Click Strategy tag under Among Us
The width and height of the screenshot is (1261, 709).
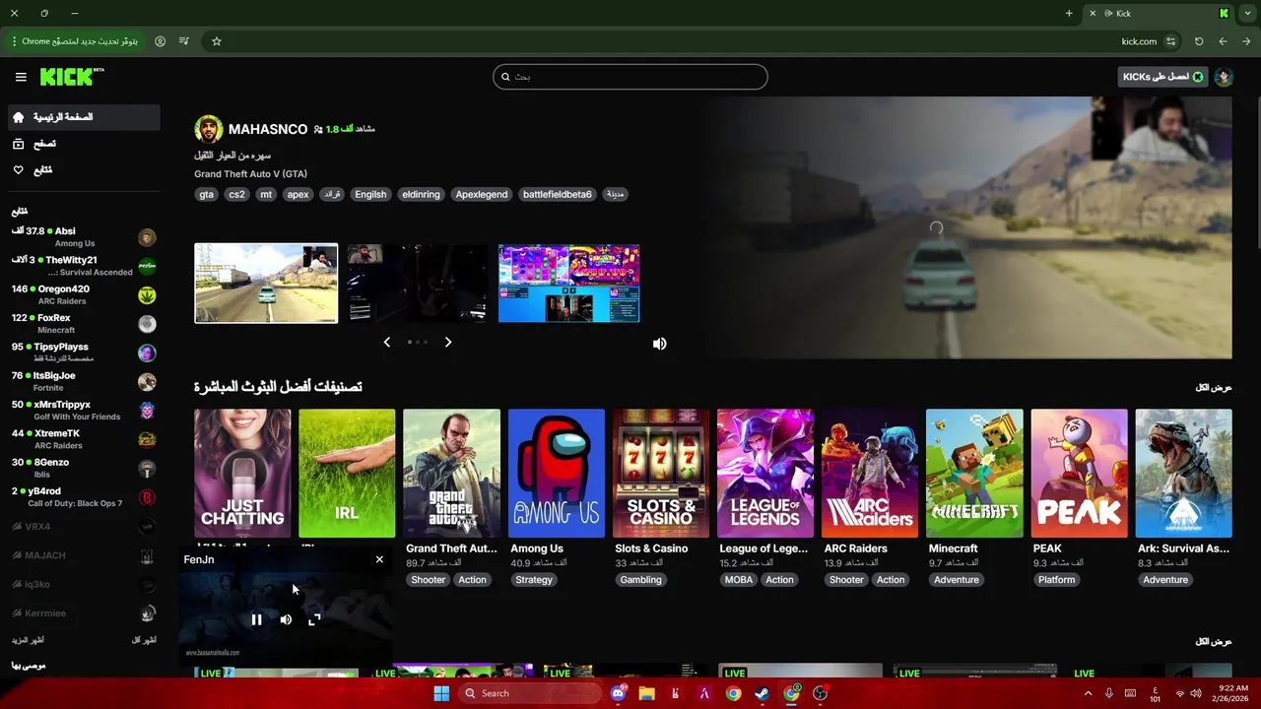[534, 580]
